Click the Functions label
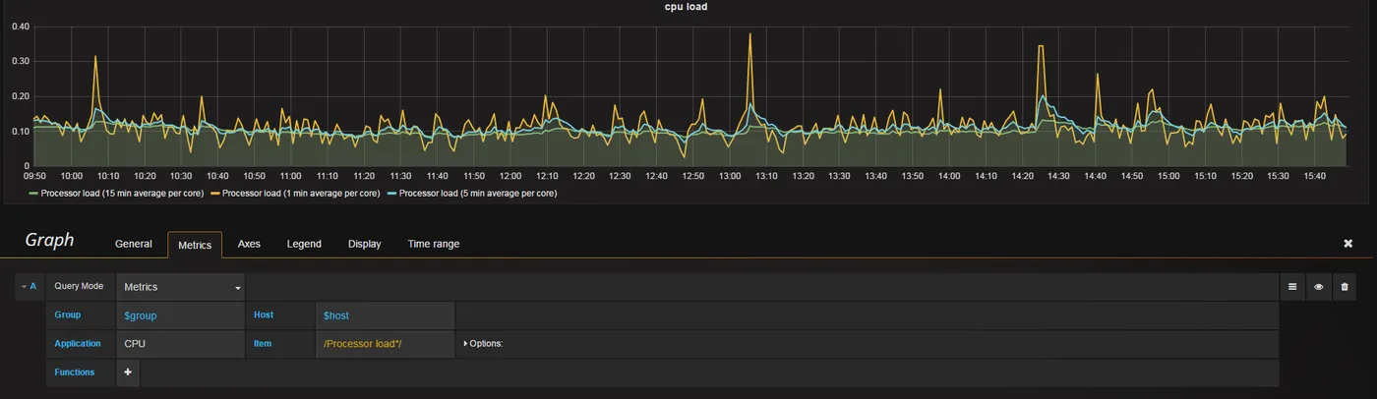1377x399 pixels. point(75,372)
